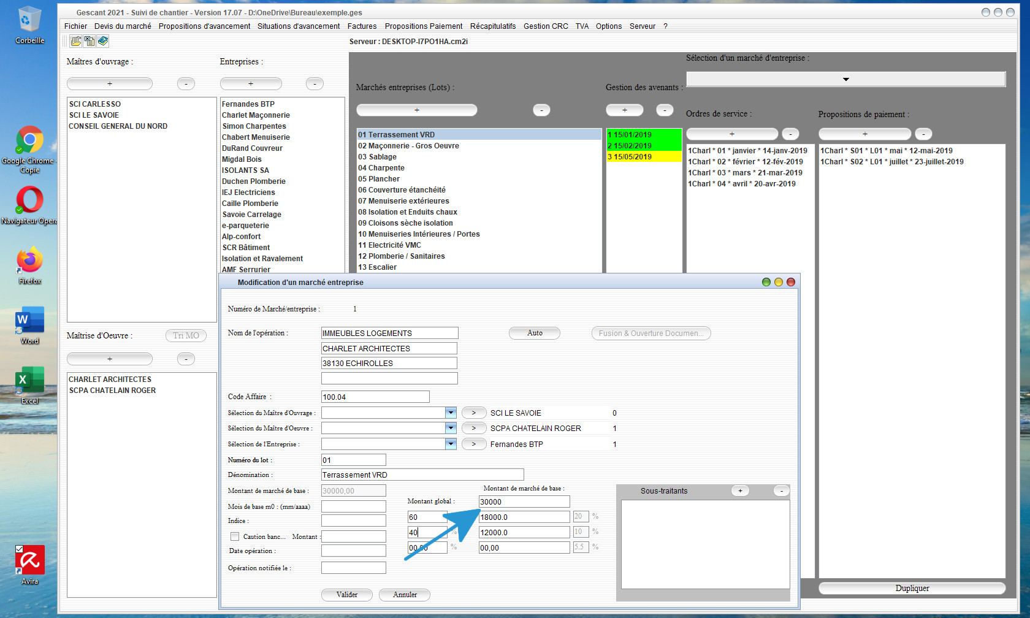Open the Factures menu
Screen dimensions: 1030x618
(x=362, y=26)
